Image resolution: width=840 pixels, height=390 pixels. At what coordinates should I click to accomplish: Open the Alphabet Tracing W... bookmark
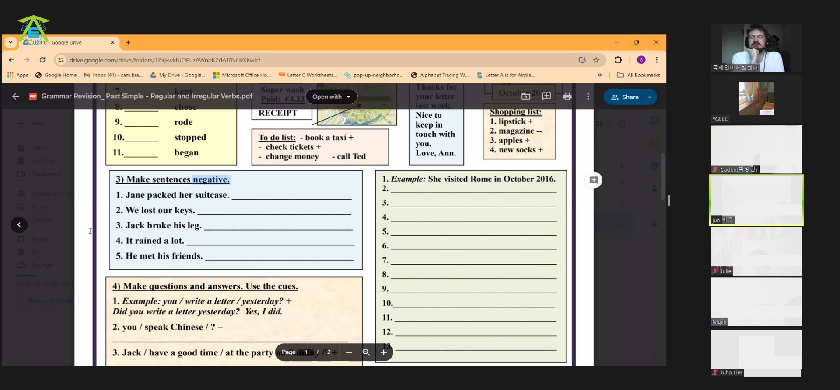(x=440, y=75)
